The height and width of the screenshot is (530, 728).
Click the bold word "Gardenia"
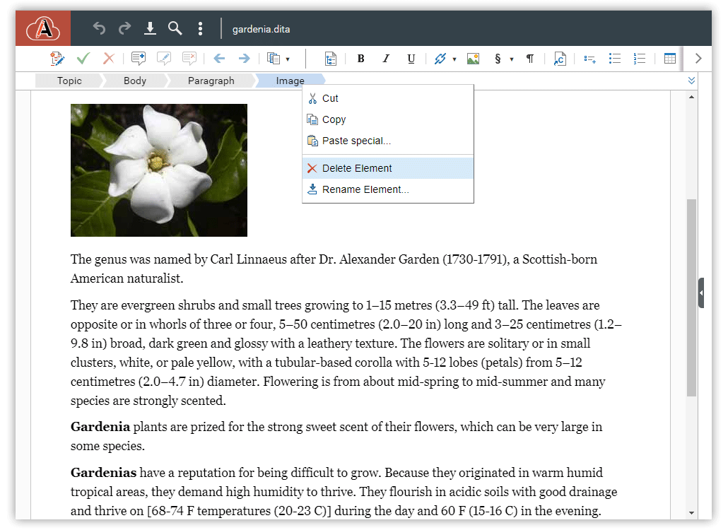(x=100, y=427)
